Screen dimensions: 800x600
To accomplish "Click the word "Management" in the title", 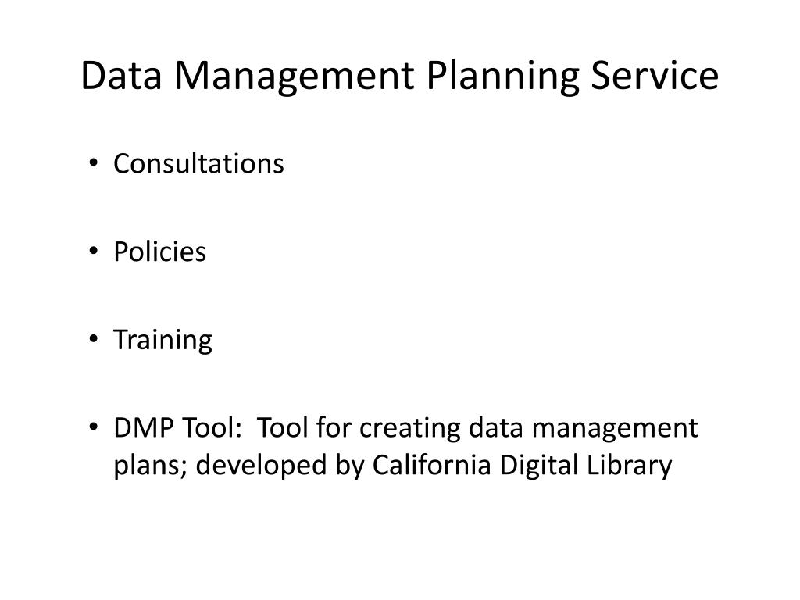I will [x=295, y=78].
